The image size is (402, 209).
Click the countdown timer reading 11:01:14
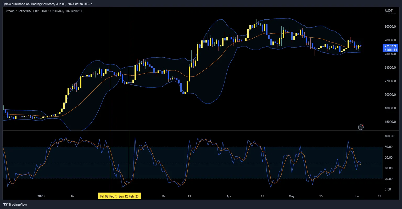390,50
